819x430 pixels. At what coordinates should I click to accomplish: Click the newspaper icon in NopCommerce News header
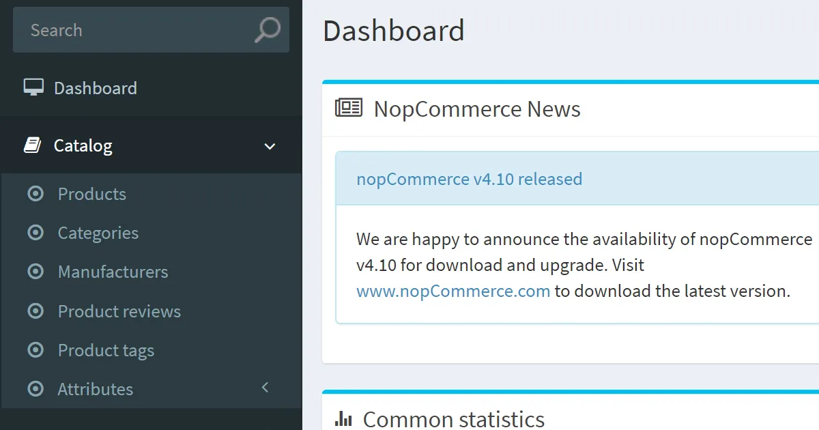click(x=348, y=108)
